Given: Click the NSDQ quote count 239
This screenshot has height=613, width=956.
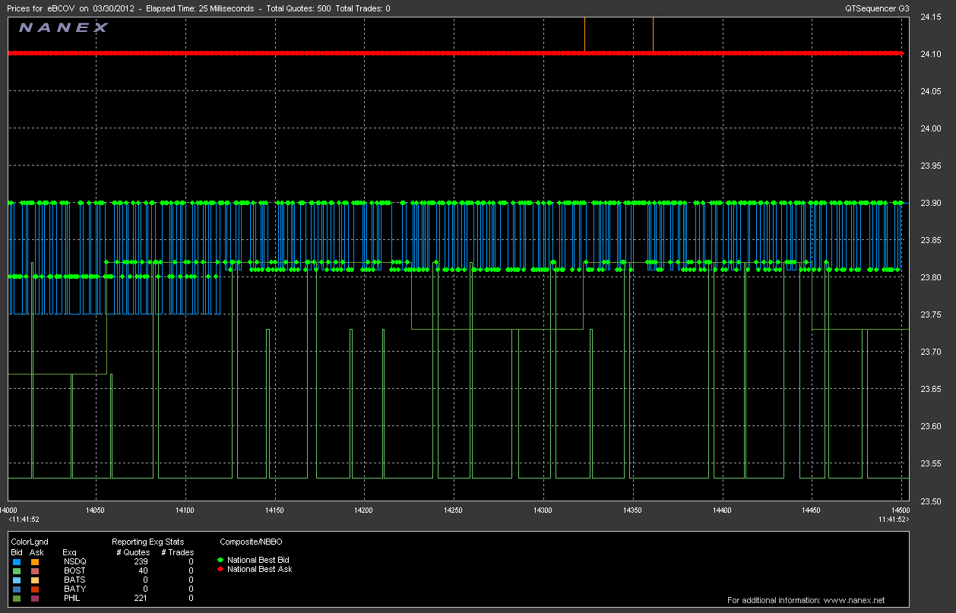Looking at the screenshot, I should tap(140, 561).
